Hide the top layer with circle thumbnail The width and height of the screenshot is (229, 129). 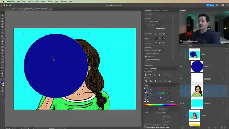point(181,54)
